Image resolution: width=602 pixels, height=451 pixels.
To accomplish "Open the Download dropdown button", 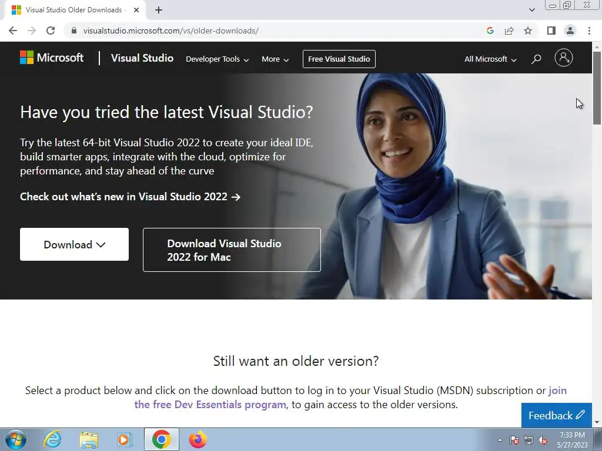I will [75, 244].
